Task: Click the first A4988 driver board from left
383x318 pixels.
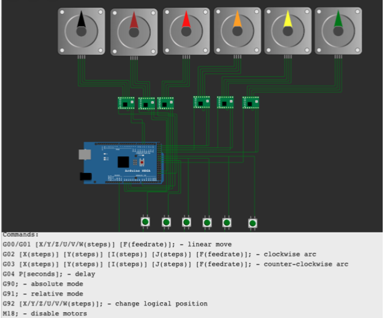Action: [x=126, y=103]
